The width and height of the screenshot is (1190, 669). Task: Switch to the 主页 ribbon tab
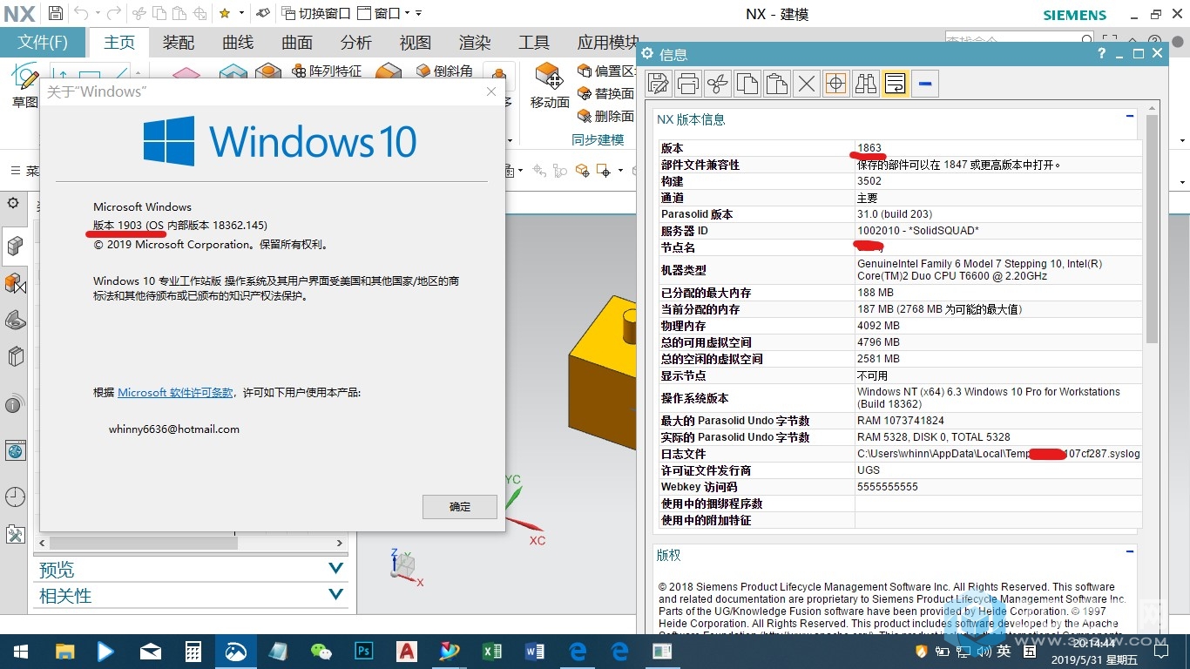pyautogui.click(x=119, y=42)
